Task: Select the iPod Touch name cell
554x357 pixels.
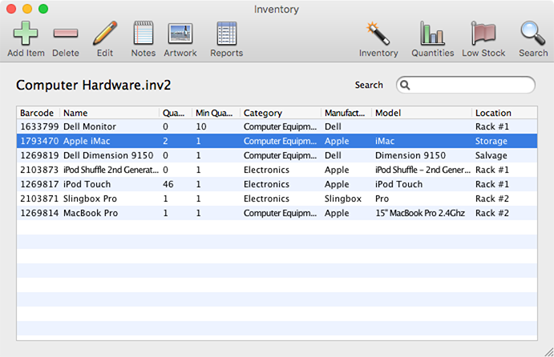Action: 87,184
